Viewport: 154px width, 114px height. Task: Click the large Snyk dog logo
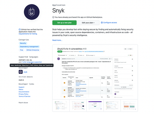[32, 12]
